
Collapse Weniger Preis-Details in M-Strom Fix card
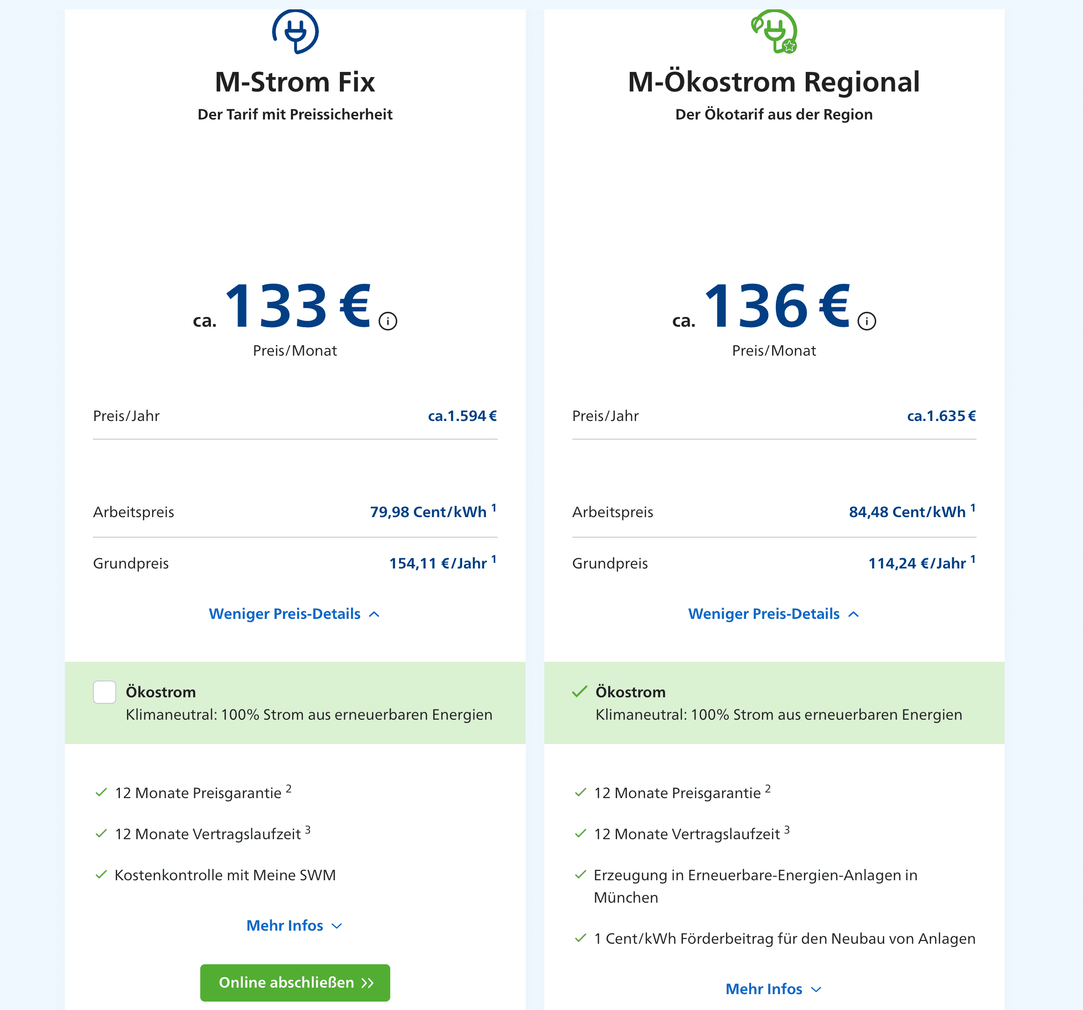pyautogui.click(x=295, y=614)
